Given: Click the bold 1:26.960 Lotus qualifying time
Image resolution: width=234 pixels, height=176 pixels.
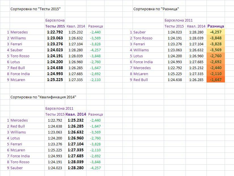Looking at the screenshot, I should click(76, 138).
